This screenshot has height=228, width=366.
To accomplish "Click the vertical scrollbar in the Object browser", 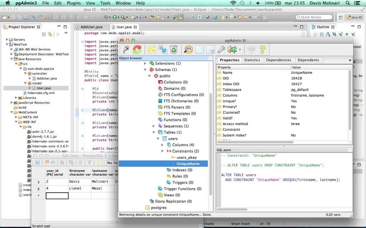I will (211, 144).
